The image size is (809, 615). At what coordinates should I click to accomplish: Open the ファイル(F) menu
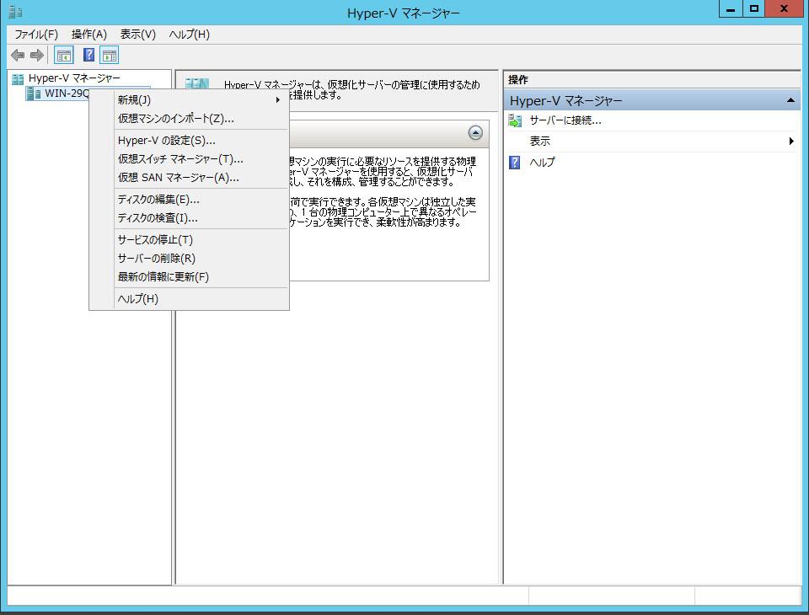coord(36,35)
